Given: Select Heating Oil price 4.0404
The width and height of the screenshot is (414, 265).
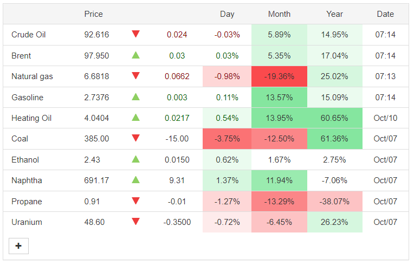Looking at the screenshot, I should tap(96, 118).
